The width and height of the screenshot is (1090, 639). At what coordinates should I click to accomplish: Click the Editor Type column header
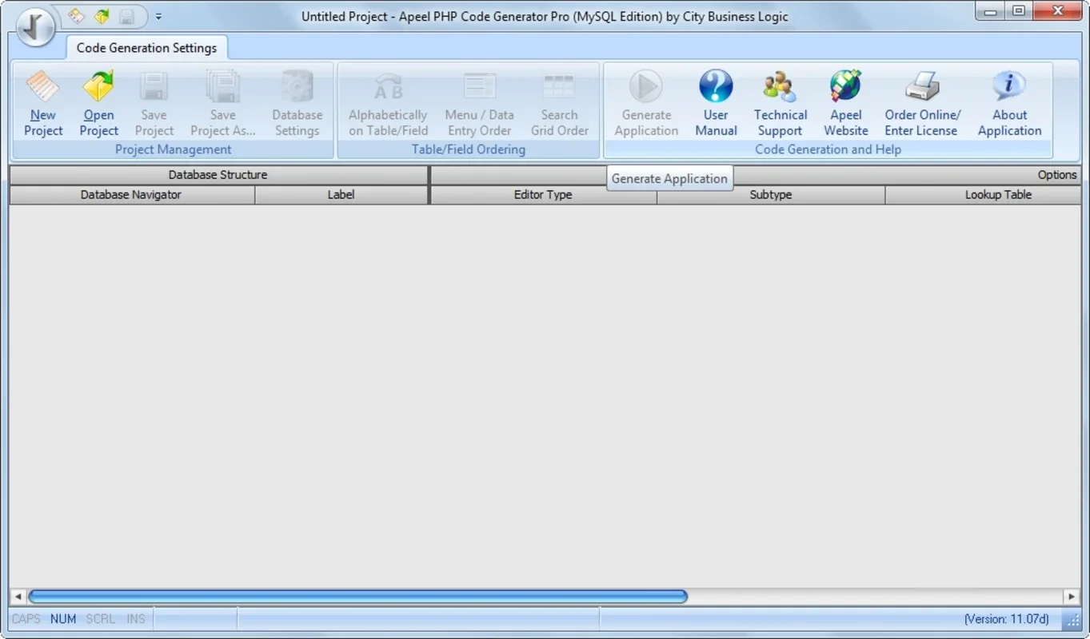pos(543,195)
